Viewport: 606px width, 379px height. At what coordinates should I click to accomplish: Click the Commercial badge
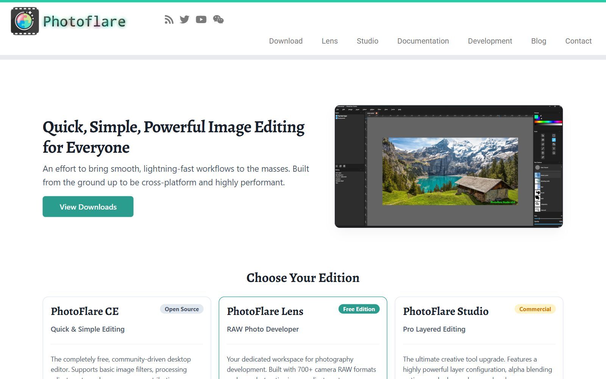535,309
